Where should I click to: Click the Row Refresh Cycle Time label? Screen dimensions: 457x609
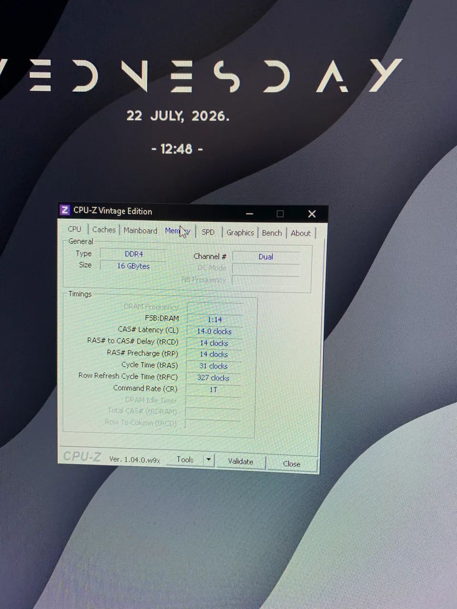[128, 376]
